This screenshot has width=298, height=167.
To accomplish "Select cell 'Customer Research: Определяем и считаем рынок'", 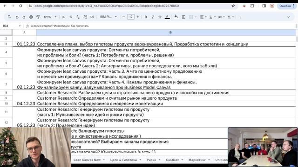I will coord(166,98).
